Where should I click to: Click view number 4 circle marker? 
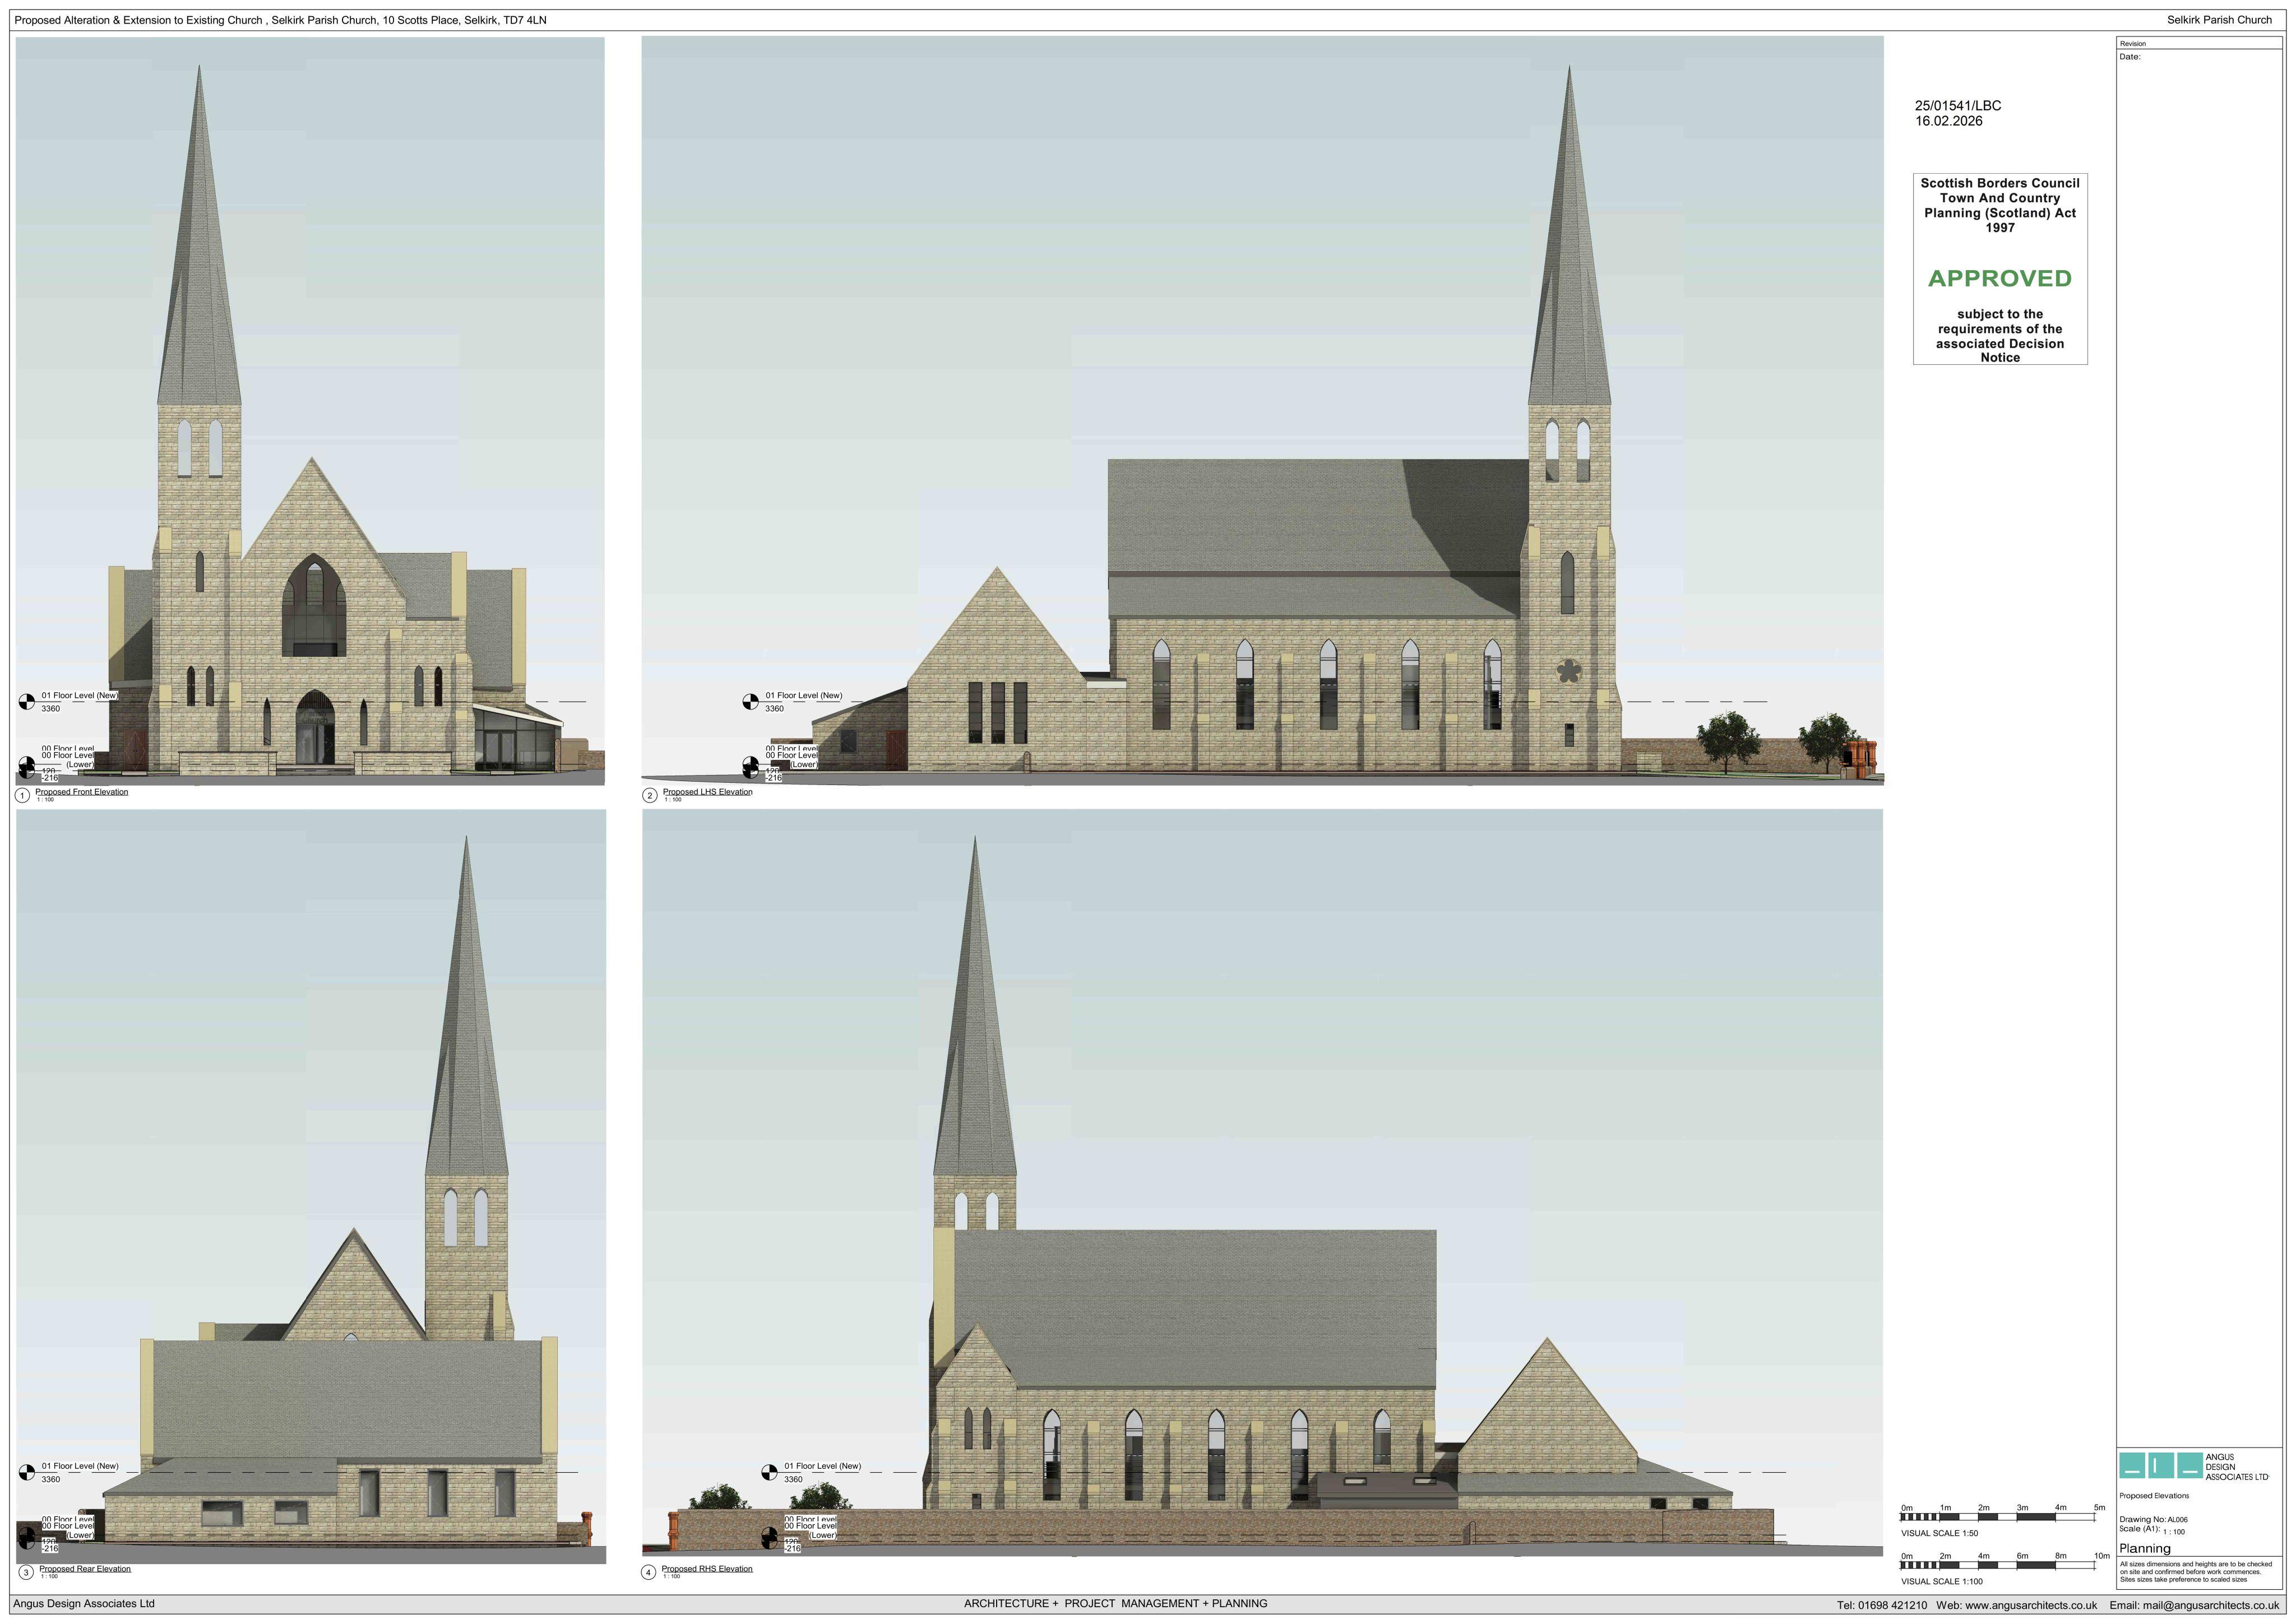point(648,1573)
